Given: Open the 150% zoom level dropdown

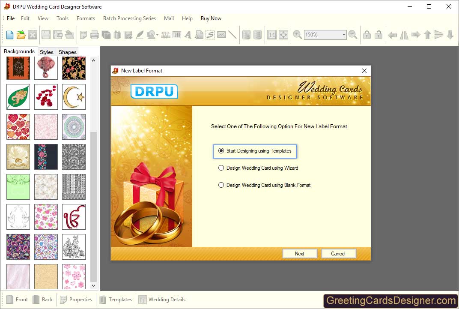Looking at the screenshot, I should [344, 35].
